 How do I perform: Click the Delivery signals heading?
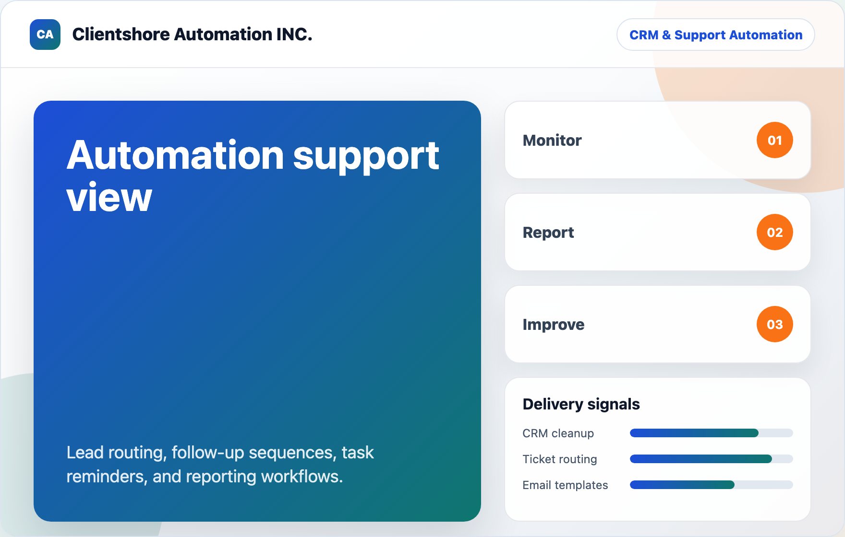coord(581,404)
